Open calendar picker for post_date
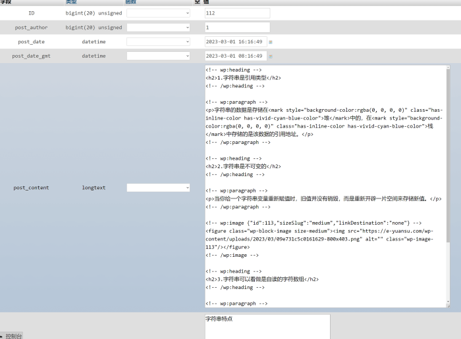 click(x=271, y=42)
